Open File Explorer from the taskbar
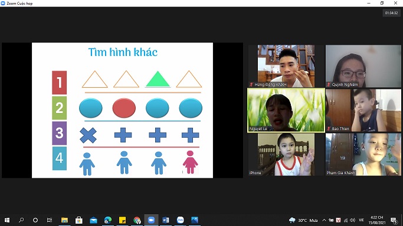The image size is (403, 226). point(64,220)
